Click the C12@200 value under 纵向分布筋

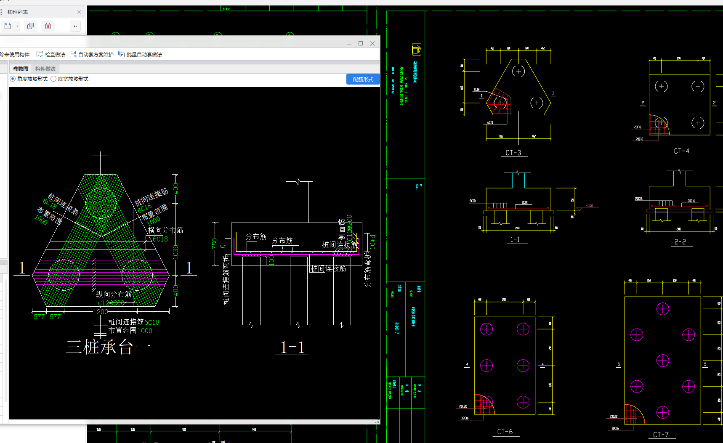coord(111,303)
